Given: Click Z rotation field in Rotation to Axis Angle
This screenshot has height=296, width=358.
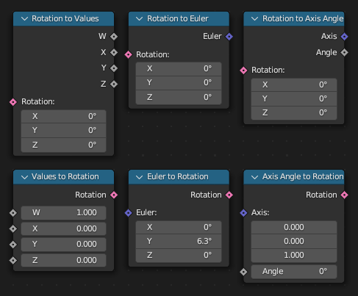Looking at the screenshot, I should (294, 113).
